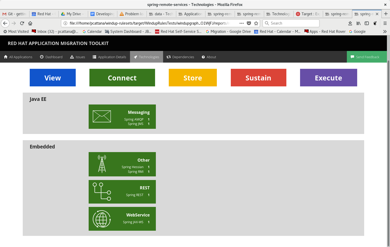
Task: Open the Firefox home page
Action: point(30,23)
